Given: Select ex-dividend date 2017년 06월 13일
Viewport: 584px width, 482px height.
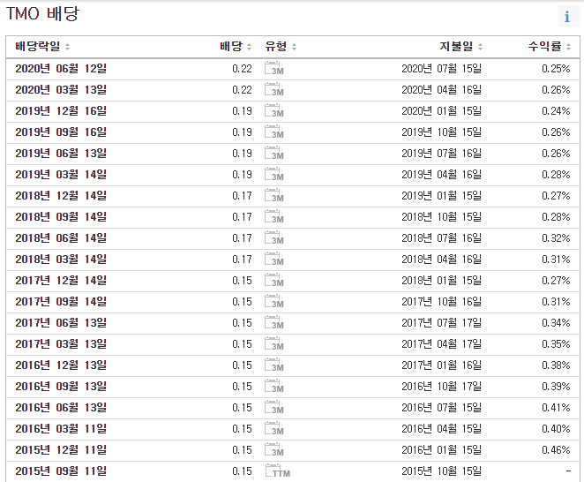Looking at the screenshot, I should pos(61,324).
